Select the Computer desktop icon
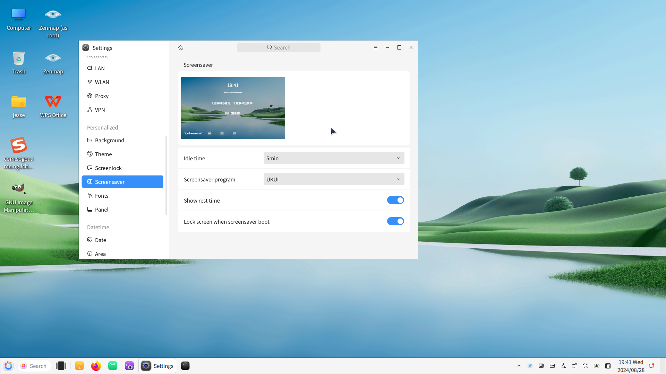Viewport: 666px width, 374px height. click(x=19, y=19)
